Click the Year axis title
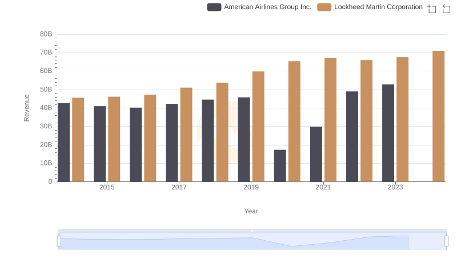Viewport: 457px width, 263px height. pos(251,211)
